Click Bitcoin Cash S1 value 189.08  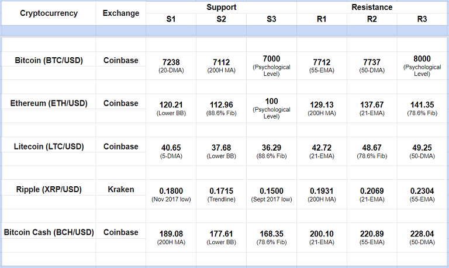pos(171,234)
